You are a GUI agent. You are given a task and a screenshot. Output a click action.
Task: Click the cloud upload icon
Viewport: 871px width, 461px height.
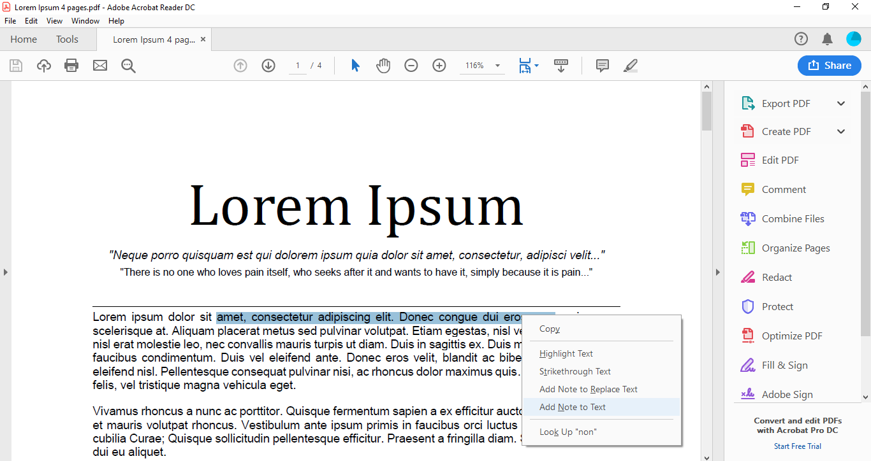pos(44,66)
